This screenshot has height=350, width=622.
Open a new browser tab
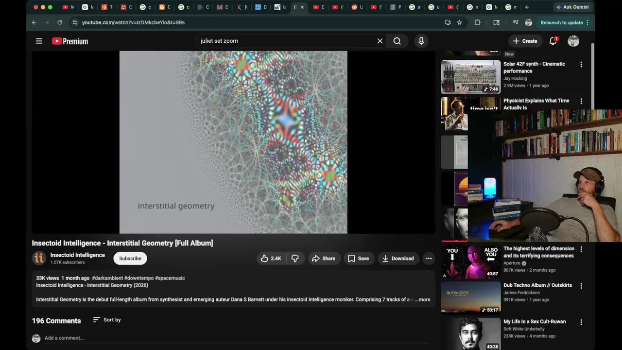pos(526,7)
